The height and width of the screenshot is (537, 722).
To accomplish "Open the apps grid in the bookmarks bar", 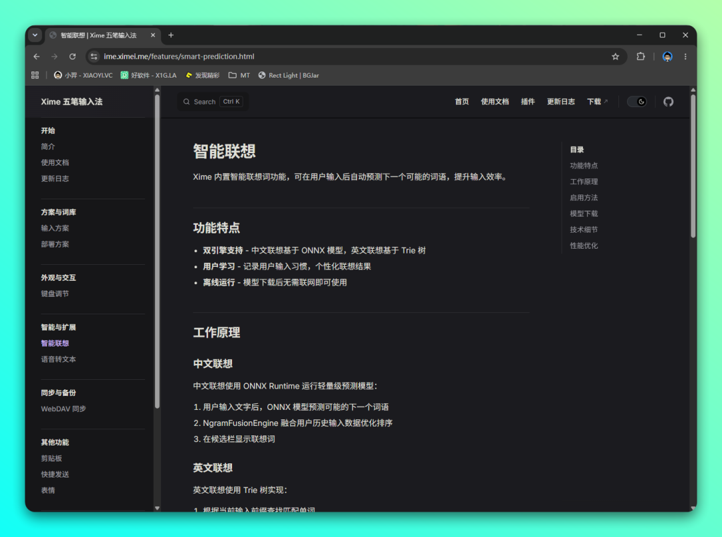I will coord(35,75).
